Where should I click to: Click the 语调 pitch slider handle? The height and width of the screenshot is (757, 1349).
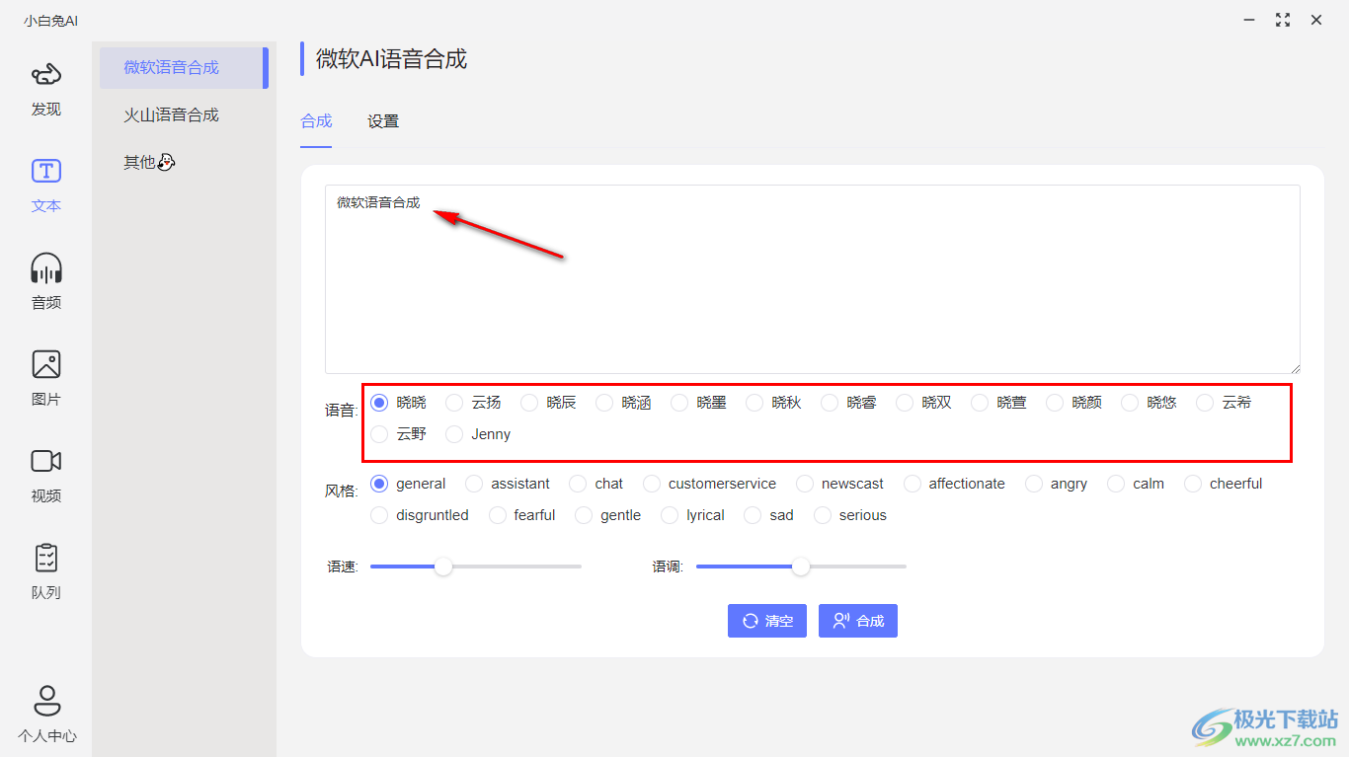point(801,567)
